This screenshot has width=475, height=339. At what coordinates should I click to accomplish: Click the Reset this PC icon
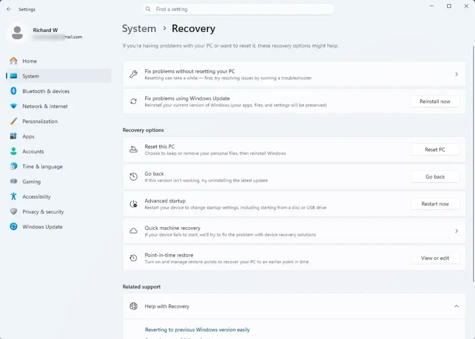[x=134, y=149]
